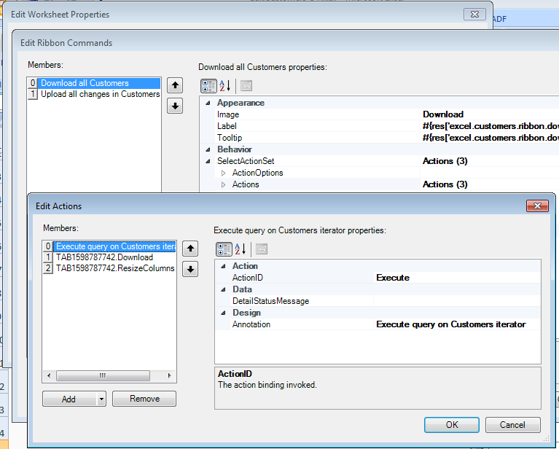
Task: Click the ActionID property name
Action: [247, 278]
